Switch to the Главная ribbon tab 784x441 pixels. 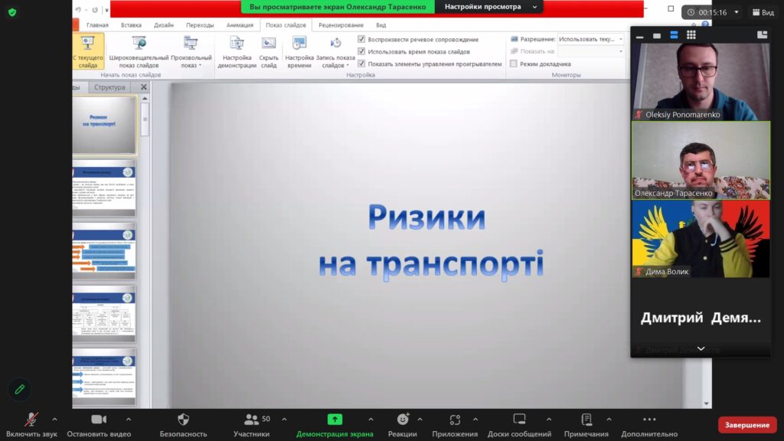click(97, 25)
